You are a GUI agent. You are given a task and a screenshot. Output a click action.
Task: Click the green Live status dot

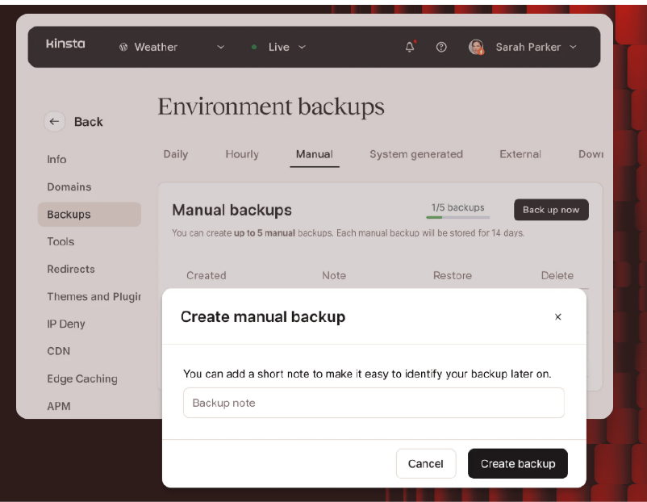tap(254, 47)
